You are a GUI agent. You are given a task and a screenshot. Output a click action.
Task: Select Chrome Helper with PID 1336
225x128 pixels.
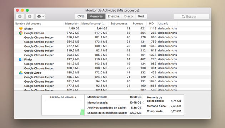112,55
